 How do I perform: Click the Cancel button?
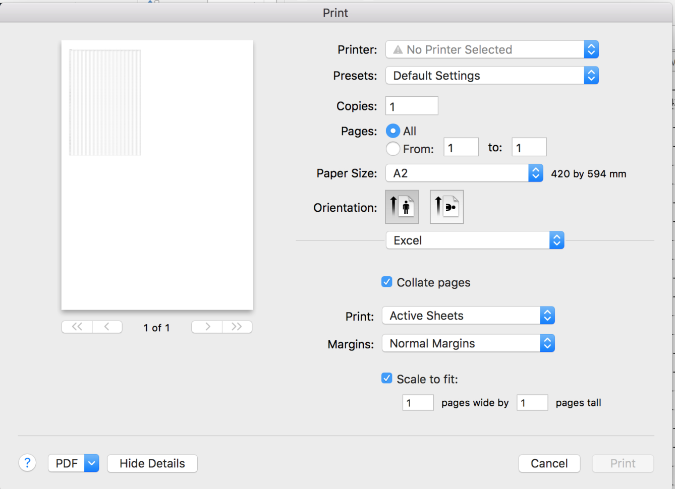coord(549,463)
